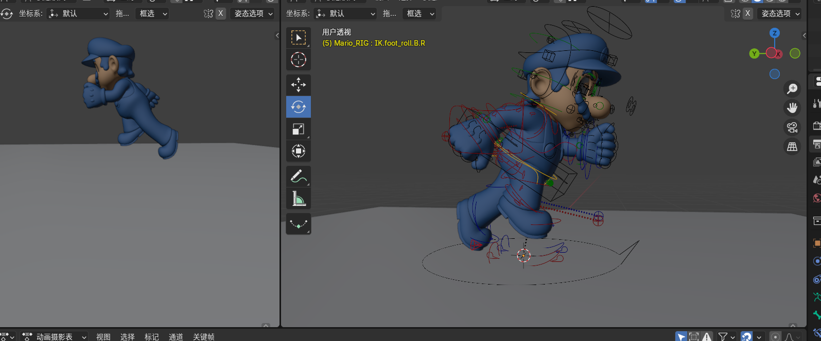Click the 用户透视 view label
Image resolution: width=821 pixels, height=341 pixels.
tap(337, 32)
